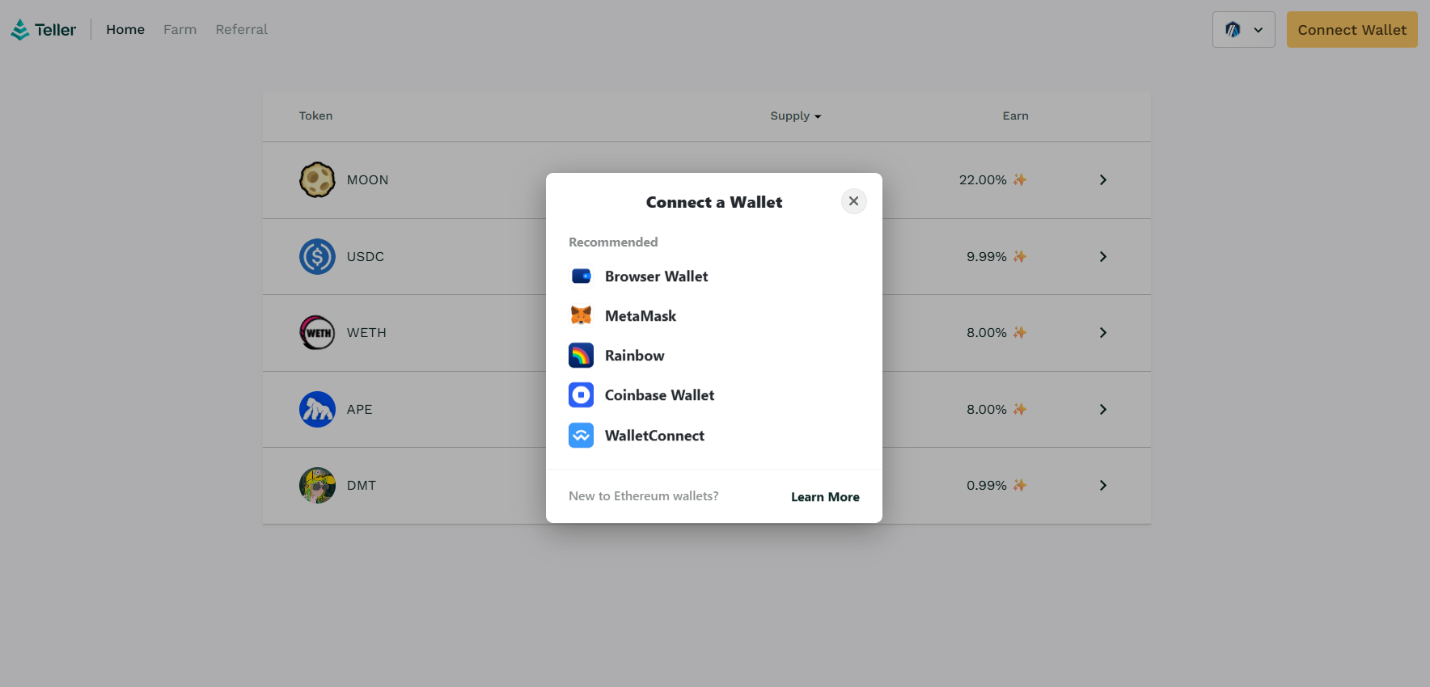This screenshot has width=1430, height=687.
Task: Click the Teller logo
Action: (x=43, y=30)
